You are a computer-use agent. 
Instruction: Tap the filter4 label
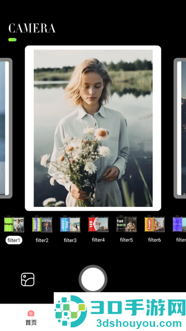click(98, 240)
